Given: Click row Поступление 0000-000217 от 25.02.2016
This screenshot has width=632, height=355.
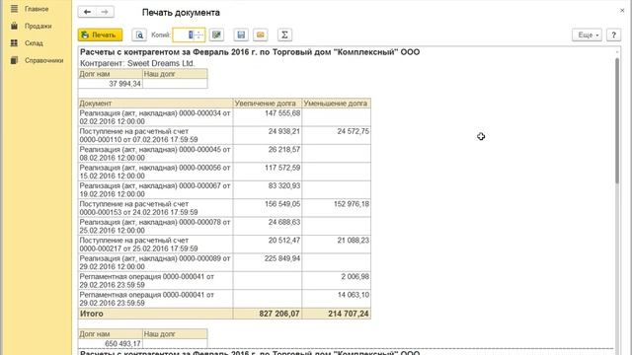Looking at the screenshot, I should tap(156, 245).
